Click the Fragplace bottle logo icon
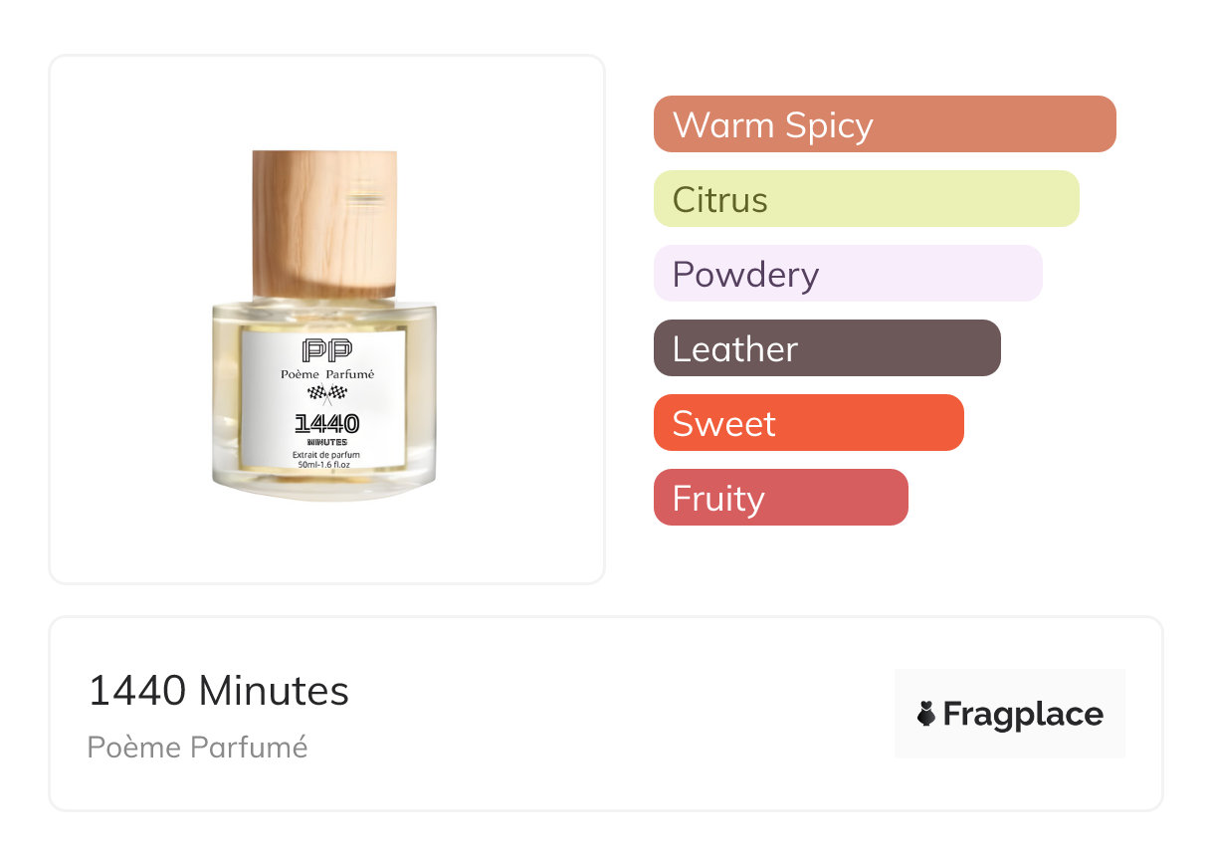The height and width of the screenshot is (860, 1212). [926, 714]
